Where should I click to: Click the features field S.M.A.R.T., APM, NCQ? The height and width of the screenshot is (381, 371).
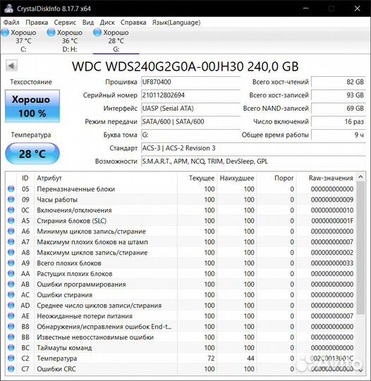pyautogui.click(x=253, y=162)
